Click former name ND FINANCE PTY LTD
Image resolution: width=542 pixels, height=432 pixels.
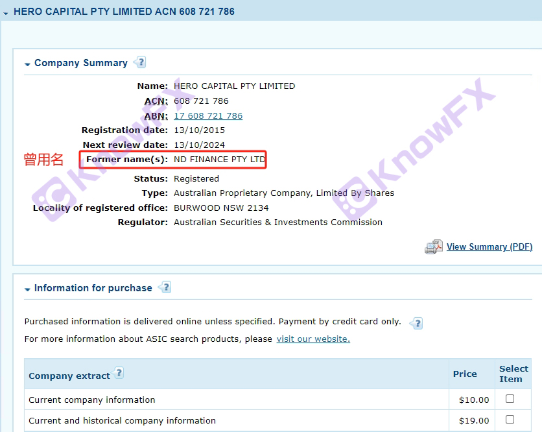220,160
